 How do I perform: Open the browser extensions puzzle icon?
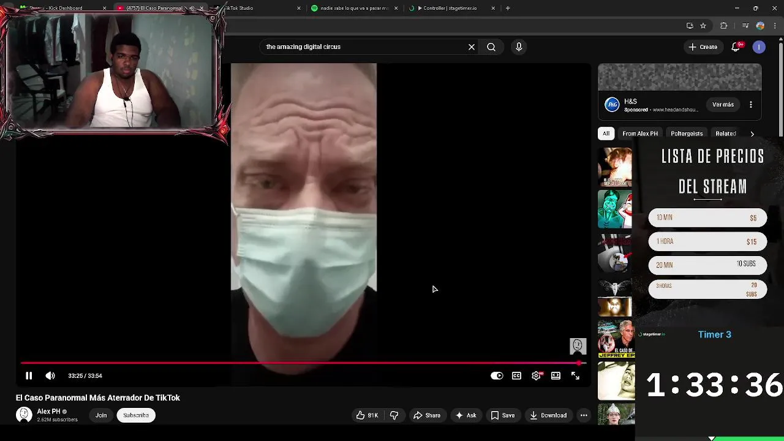[x=724, y=26]
